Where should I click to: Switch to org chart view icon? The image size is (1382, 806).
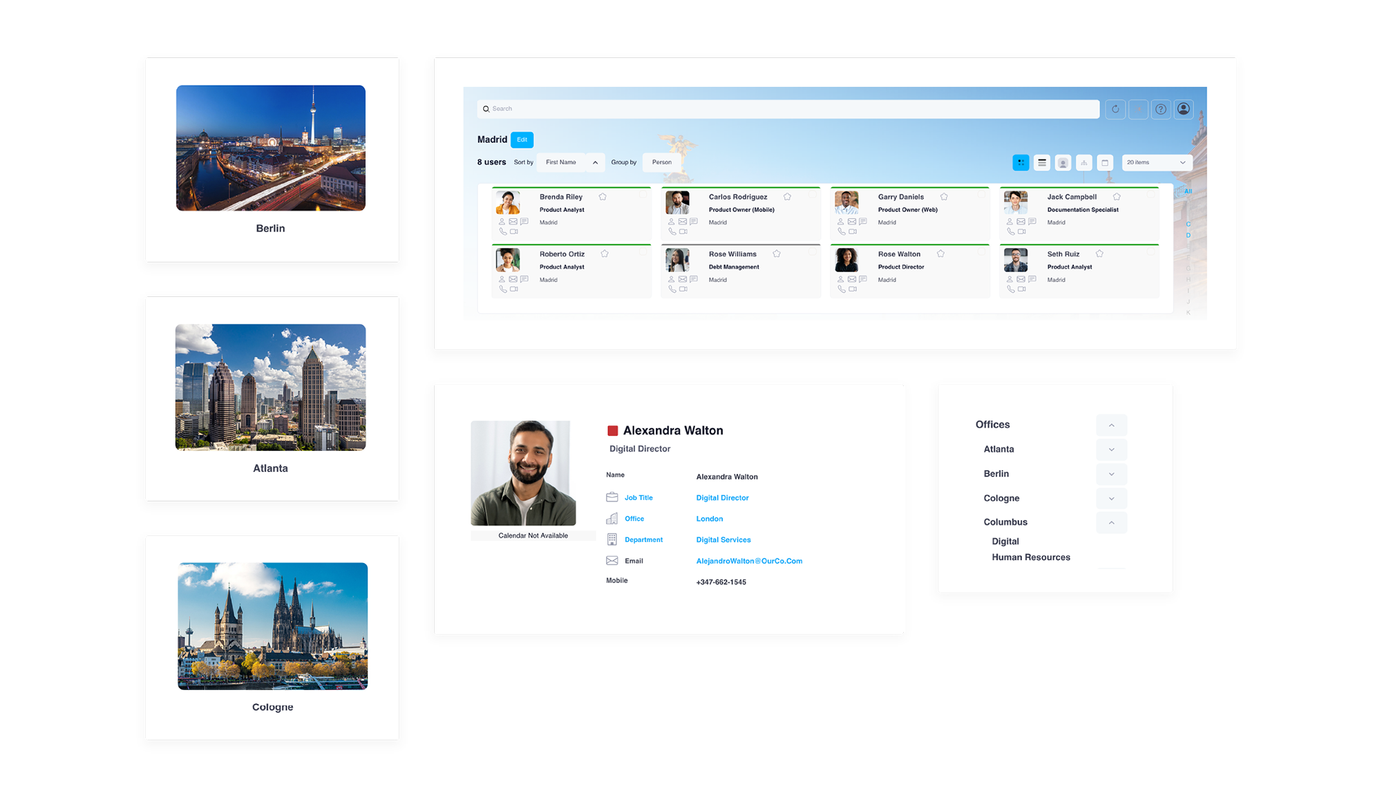point(1084,163)
